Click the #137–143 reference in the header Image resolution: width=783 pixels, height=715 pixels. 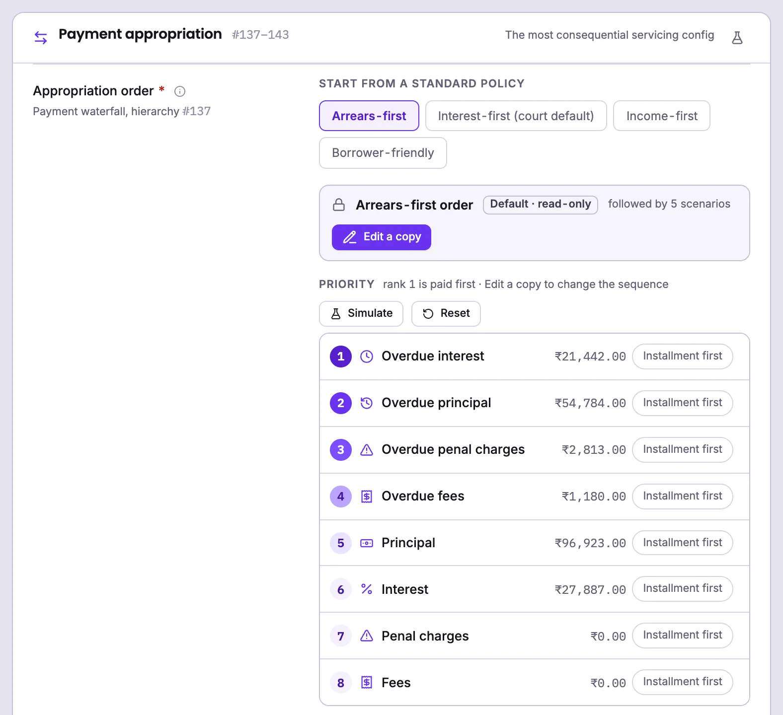click(x=260, y=35)
